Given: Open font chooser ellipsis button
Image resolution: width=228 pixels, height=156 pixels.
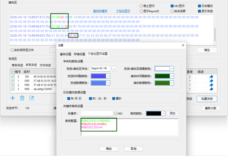Looking at the screenshot, I should click(x=114, y=69).
